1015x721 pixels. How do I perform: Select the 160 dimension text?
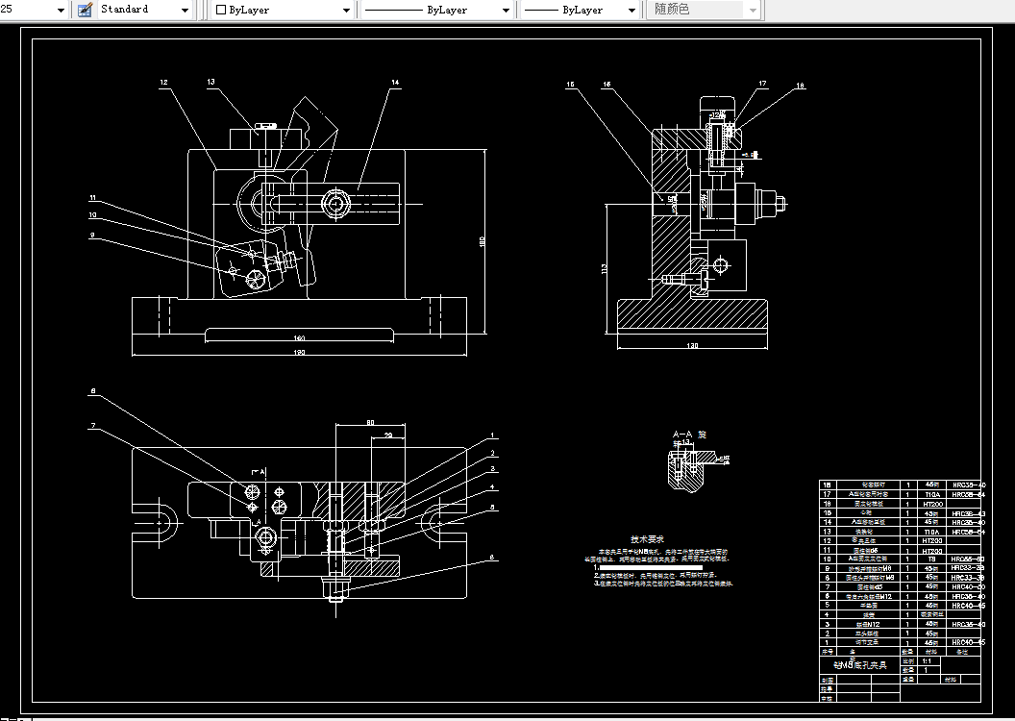pos(299,337)
